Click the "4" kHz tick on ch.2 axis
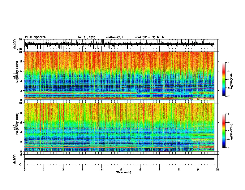245x190 pixels. tap(21, 132)
